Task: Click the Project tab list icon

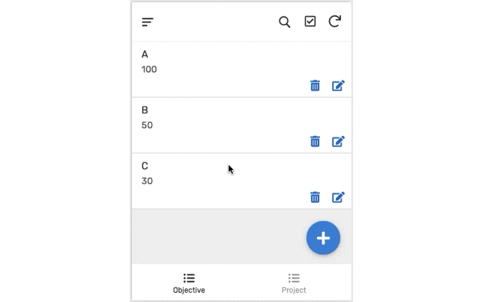Action: coord(294,278)
